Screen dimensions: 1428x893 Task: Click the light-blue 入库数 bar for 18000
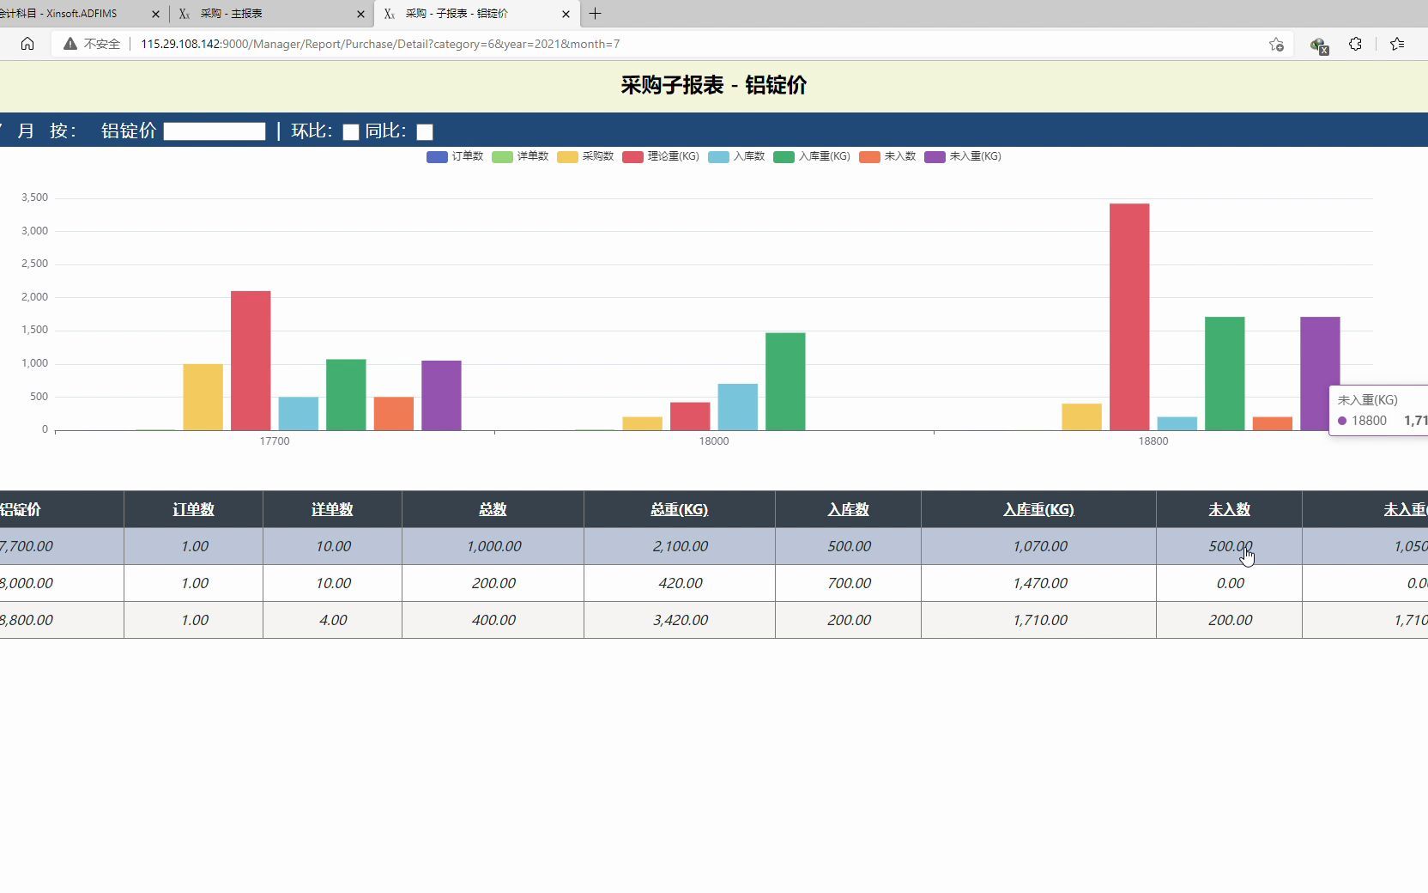pyautogui.click(x=738, y=407)
